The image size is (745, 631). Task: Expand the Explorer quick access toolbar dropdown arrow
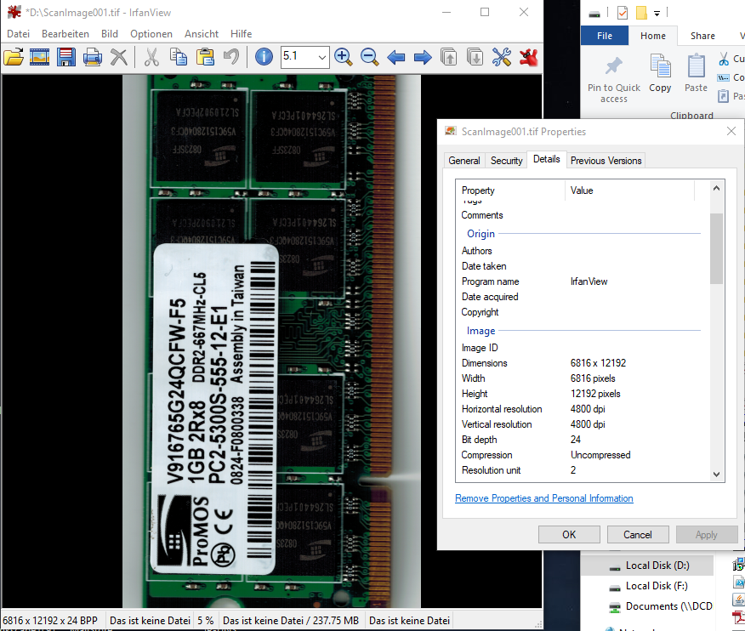pyautogui.click(x=657, y=14)
